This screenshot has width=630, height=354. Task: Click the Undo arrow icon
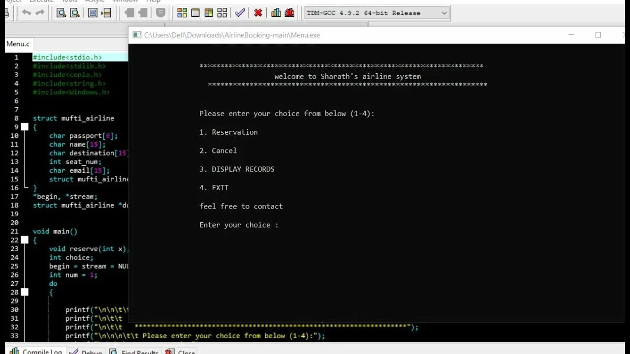click(27, 13)
